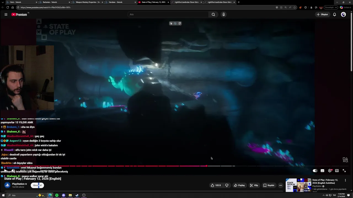Start voice search with microphone icon
The image size is (353, 198).
coord(224,15)
